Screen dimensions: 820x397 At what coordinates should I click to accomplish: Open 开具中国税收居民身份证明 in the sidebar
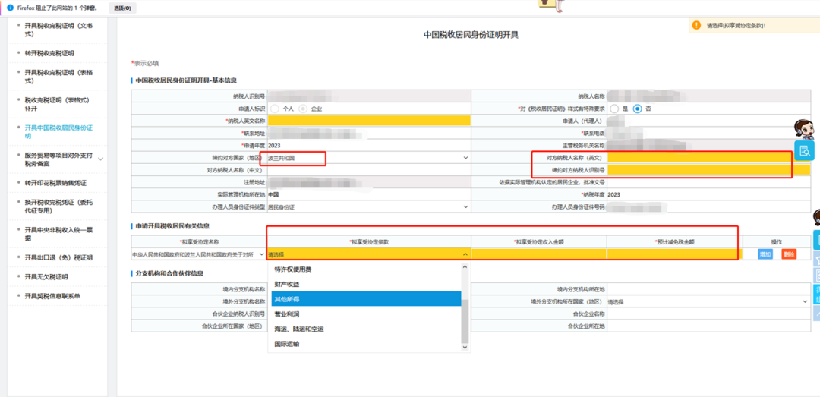click(58, 132)
